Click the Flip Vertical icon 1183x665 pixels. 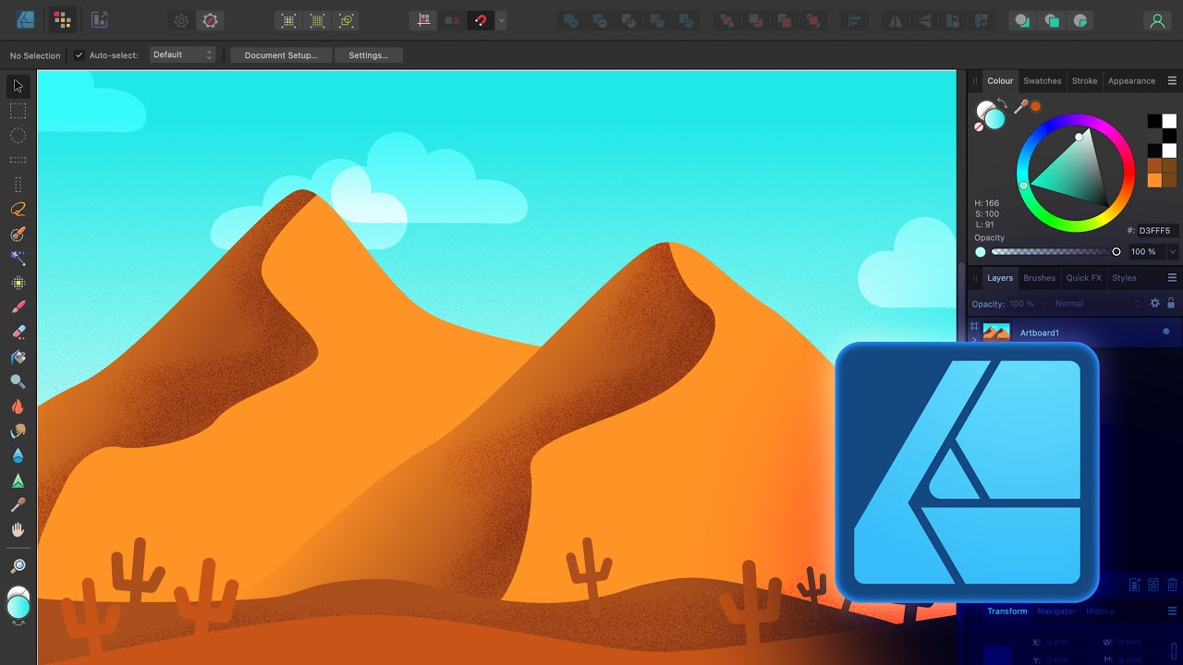coord(923,20)
